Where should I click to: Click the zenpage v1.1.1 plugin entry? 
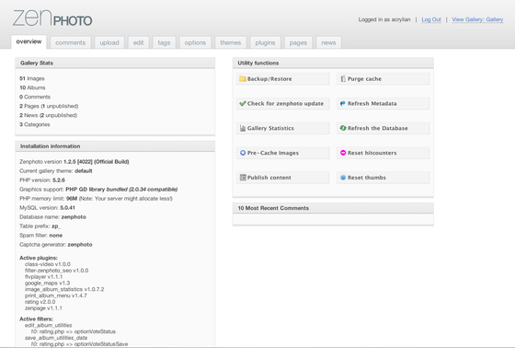(x=43, y=308)
